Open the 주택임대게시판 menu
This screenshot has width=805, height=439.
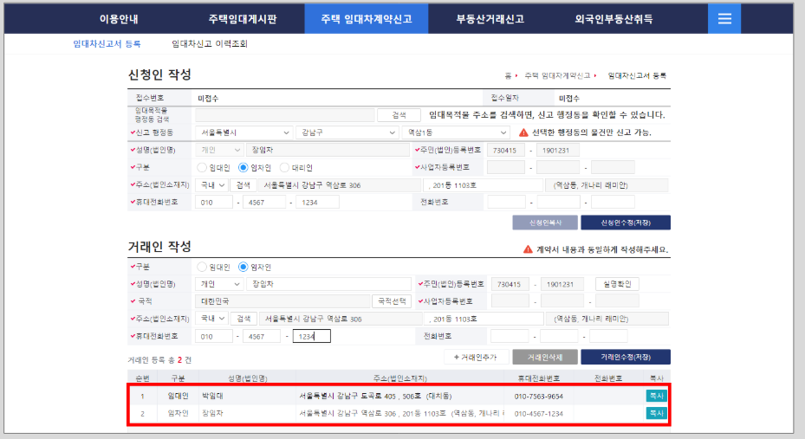point(243,19)
